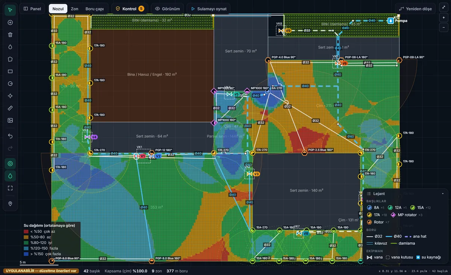Click the undo arrow
This screenshot has width=451, height=275.
10,135
